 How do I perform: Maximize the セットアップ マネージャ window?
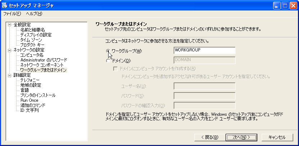pyautogui.click(x=285, y=6)
